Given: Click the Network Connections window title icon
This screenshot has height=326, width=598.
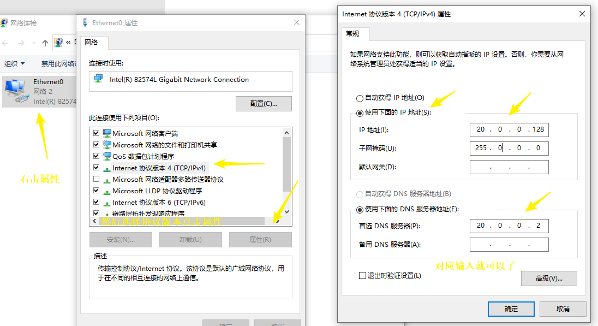Looking at the screenshot, I should point(3,23).
